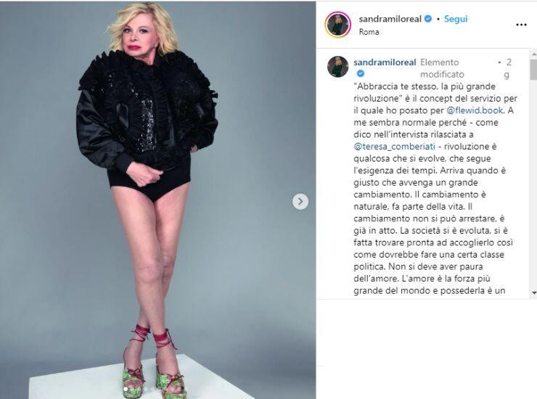The image size is (537, 399).
Task: Open the sandramiloreal profile from header username
Action: pyautogui.click(x=390, y=19)
